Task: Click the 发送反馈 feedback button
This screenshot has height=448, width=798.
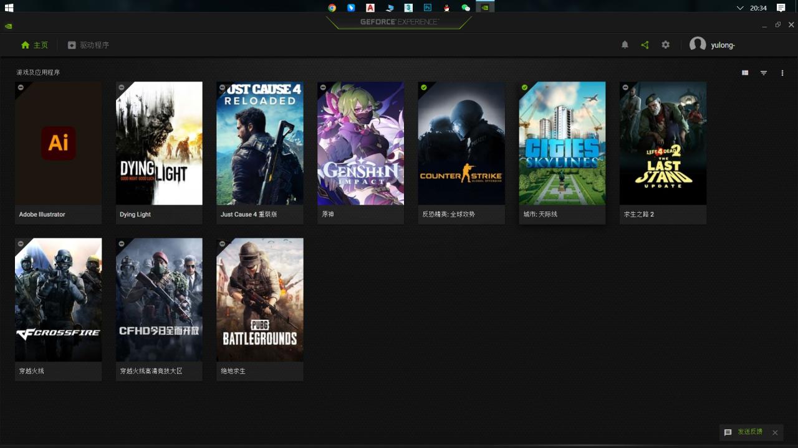Action: tap(743, 432)
